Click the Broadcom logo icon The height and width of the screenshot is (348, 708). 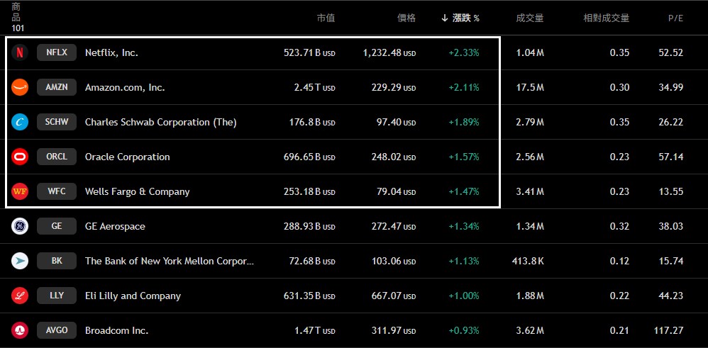(20, 330)
